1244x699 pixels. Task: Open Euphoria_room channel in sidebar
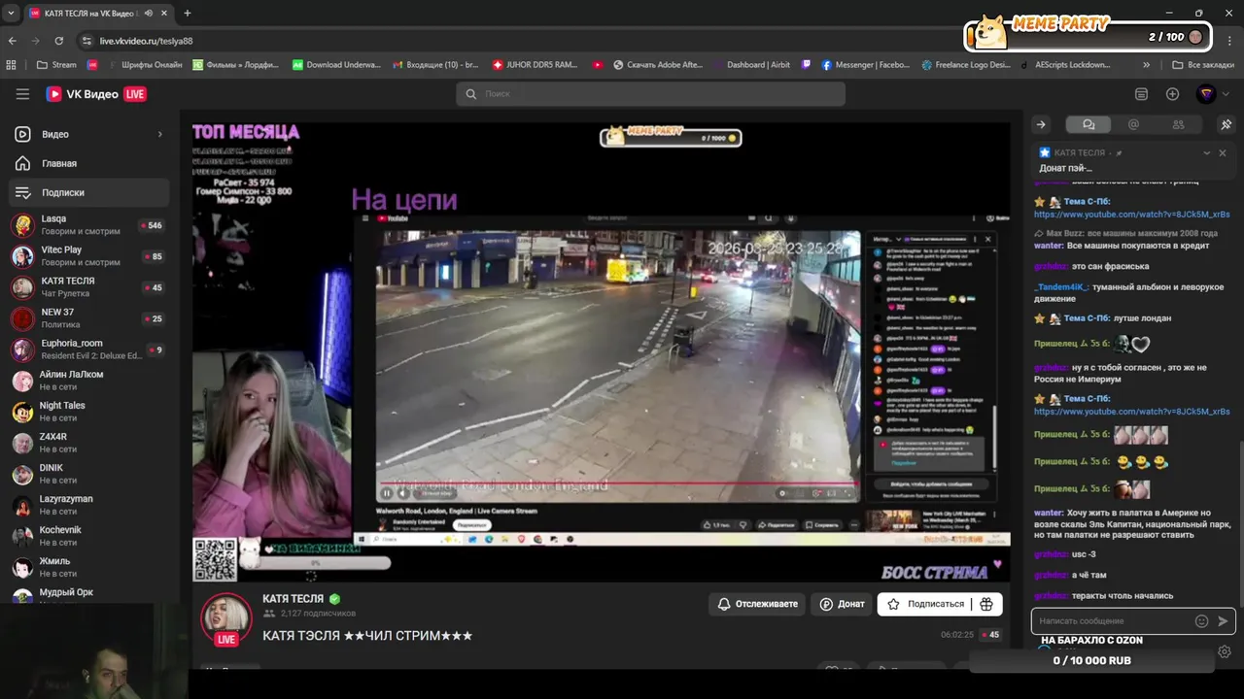tap(88, 349)
